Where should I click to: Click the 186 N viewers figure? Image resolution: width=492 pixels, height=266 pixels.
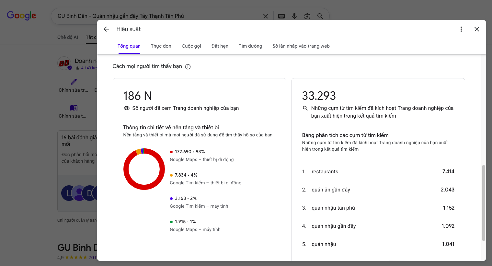point(137,96)
